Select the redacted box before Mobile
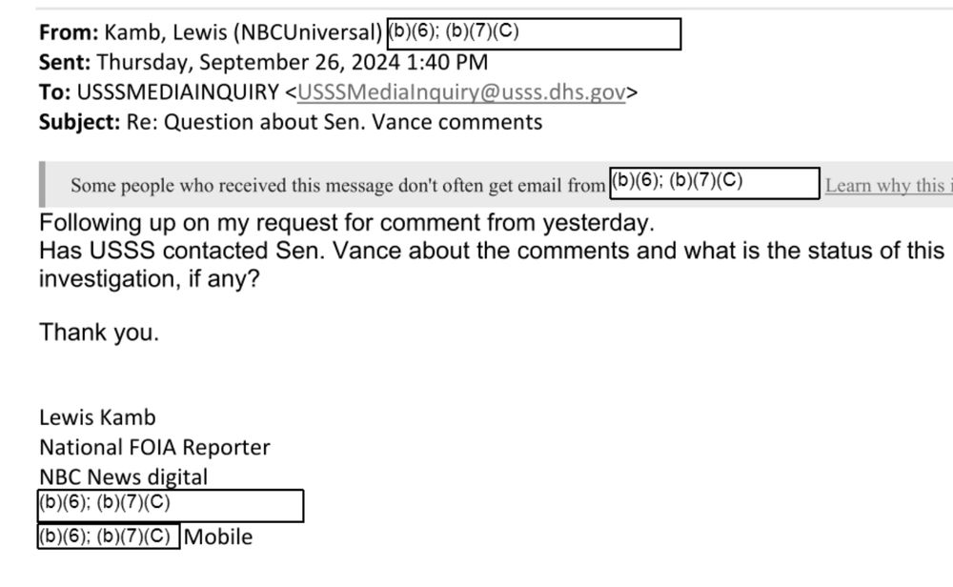The image size is (953, 587). tap(109, 536)
